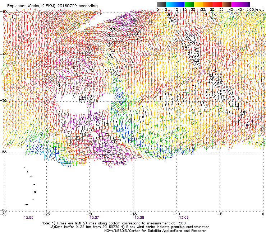
Task: Click the -45 latitude axis label
Action: click(4, 54)
